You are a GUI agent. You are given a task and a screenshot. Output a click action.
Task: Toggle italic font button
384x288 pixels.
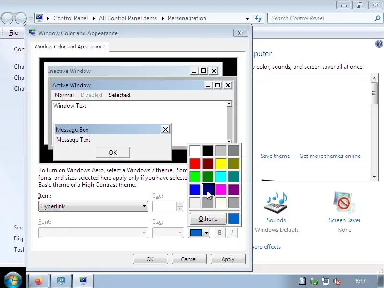(232, 233)
